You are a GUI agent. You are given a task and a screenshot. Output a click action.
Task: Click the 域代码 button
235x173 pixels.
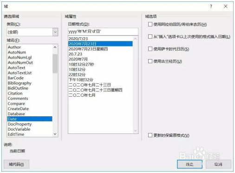tap(16, 164)
